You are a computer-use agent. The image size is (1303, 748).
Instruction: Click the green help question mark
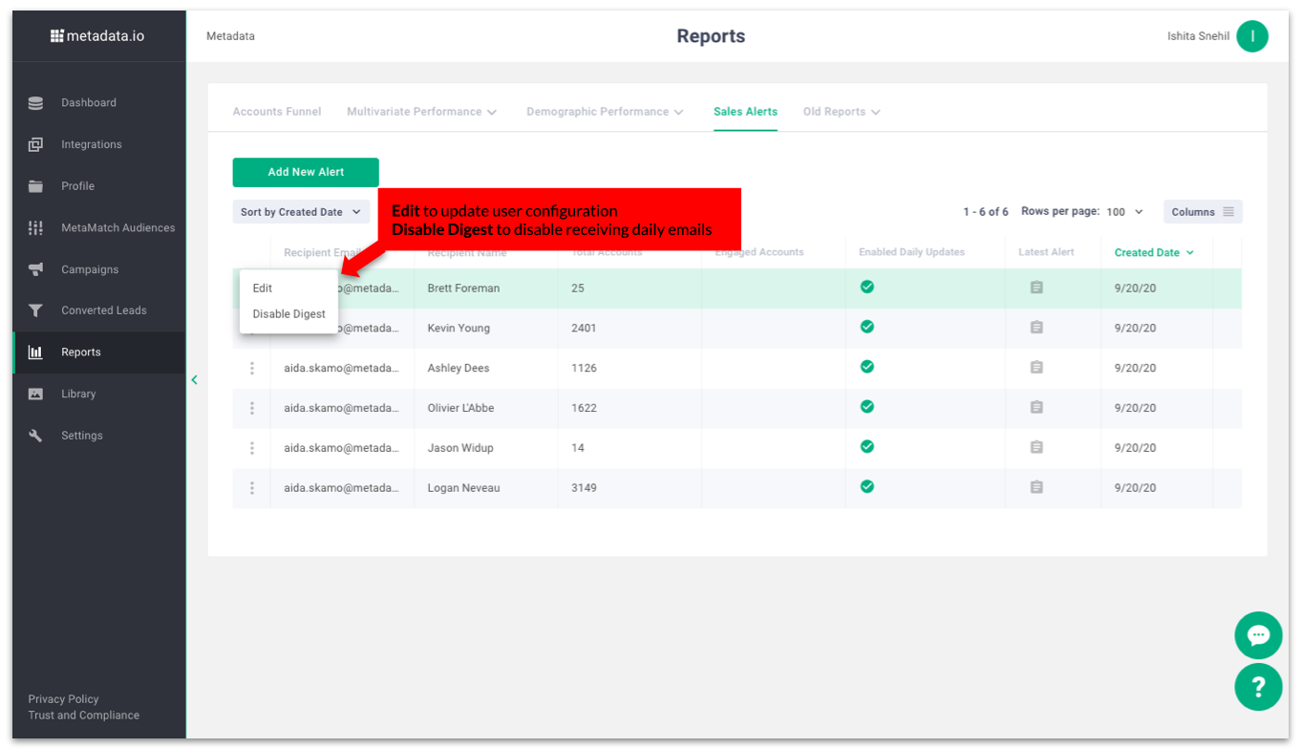1257,687
